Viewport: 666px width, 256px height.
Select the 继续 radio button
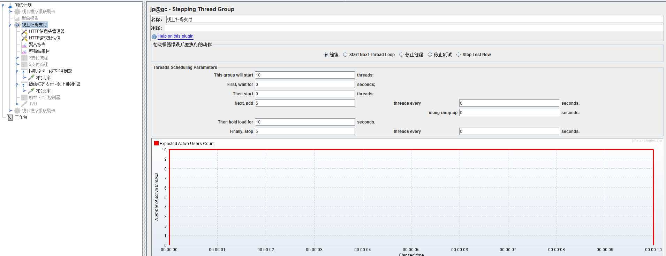326,55
